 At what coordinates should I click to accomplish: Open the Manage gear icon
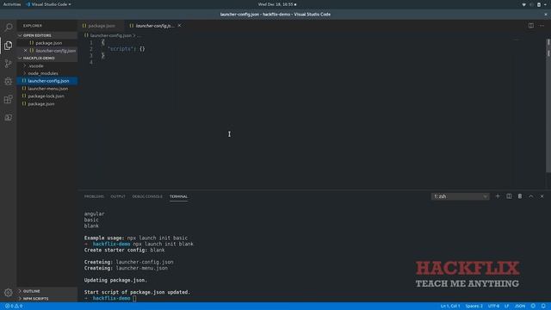coord(8,293)
